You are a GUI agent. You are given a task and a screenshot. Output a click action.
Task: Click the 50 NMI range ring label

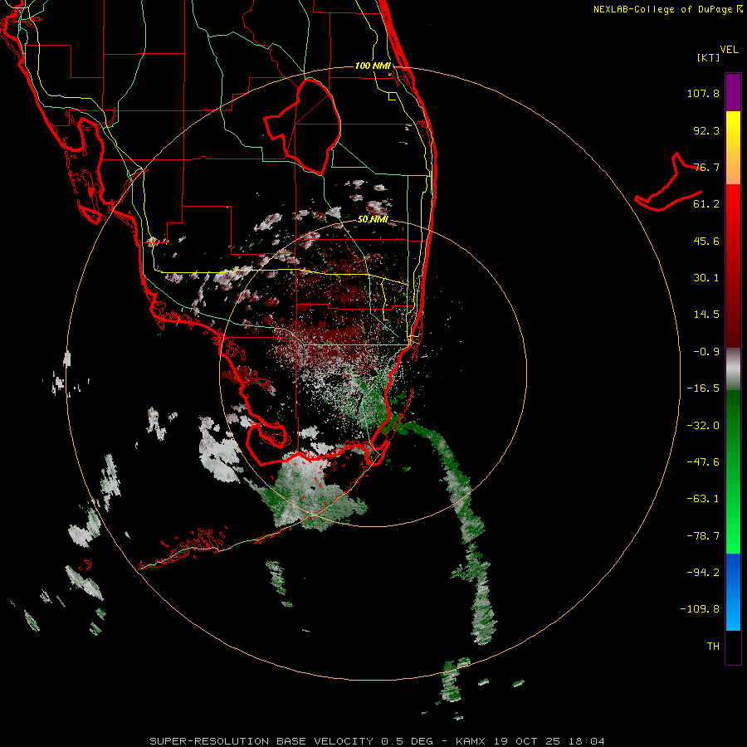point(373,220)
